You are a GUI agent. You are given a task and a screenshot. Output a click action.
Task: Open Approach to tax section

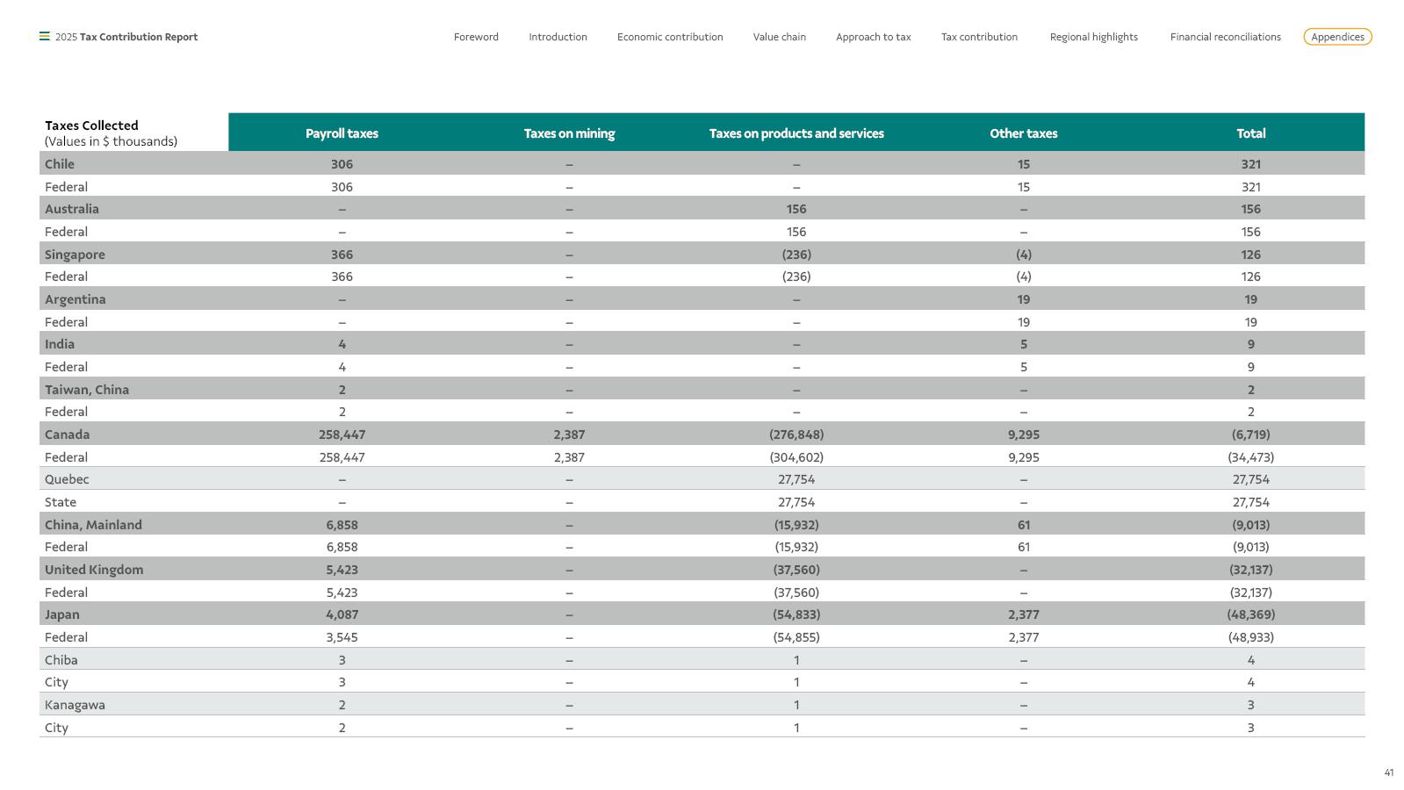tap(873, 37)
